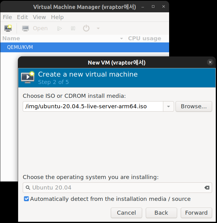Click the new virtual machine toolbar icon
The height and width of the screenshot is (223, 217).
[8, 28]
